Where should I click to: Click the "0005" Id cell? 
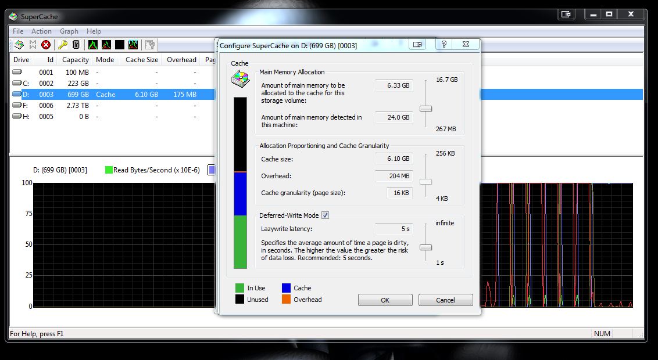click(x=46, y=117)
